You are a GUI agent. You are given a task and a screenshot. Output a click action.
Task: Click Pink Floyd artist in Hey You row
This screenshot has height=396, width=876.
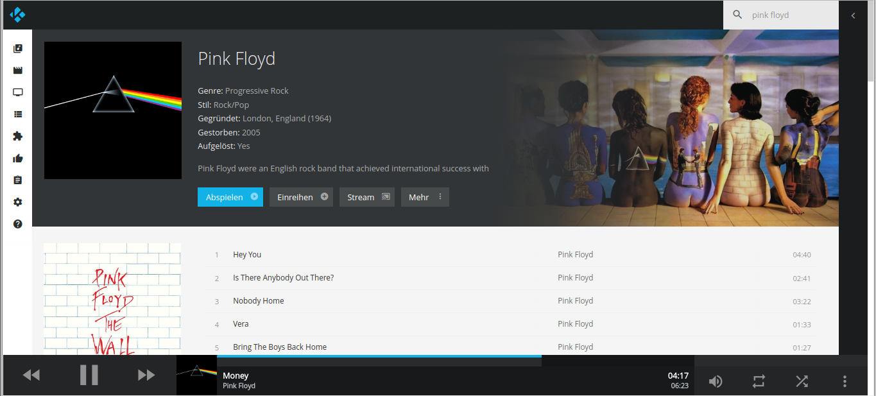coord(575,255)
